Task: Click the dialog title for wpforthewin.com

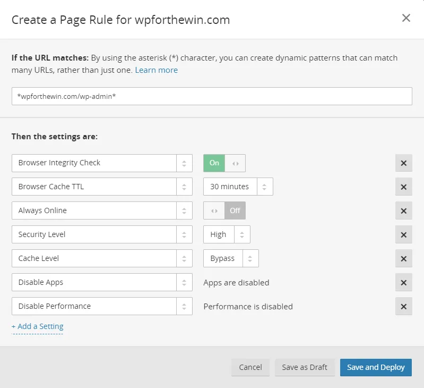Action: click(120, 20)
